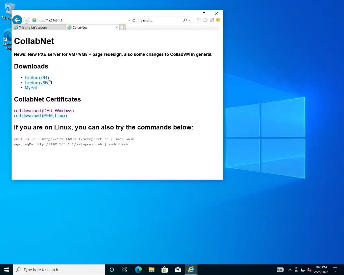The image size is (344, 275).
Task: Click the Meet Now tray icon
Action: 296,270
